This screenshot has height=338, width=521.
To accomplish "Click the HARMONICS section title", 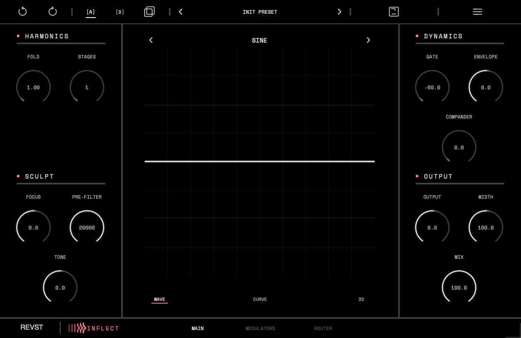I will click(47, 36).
